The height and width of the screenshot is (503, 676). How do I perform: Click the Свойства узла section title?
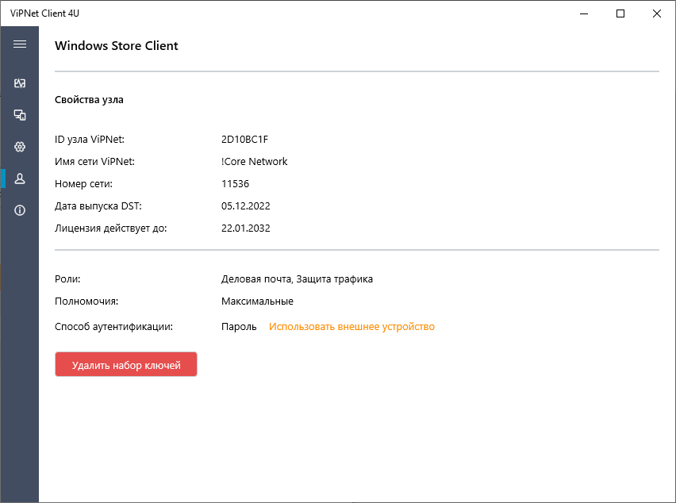click(x=89, y=100)
